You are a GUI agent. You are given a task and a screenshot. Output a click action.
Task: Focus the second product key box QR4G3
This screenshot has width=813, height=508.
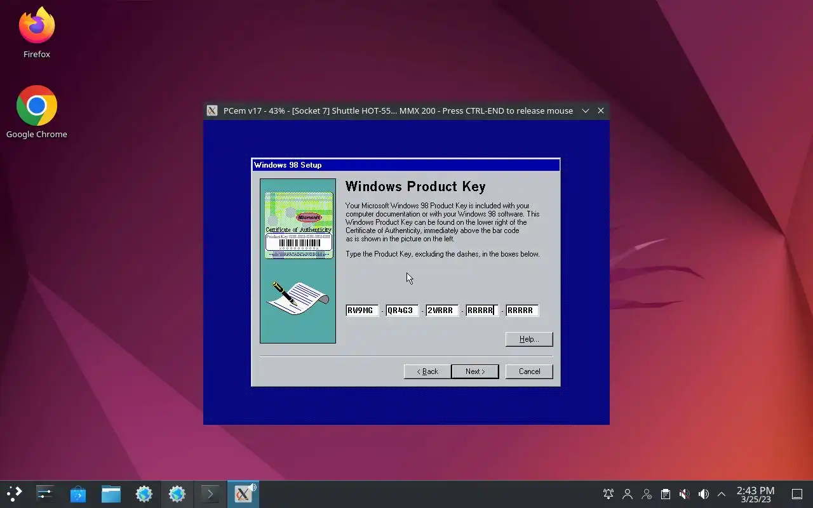click(402, 311)
